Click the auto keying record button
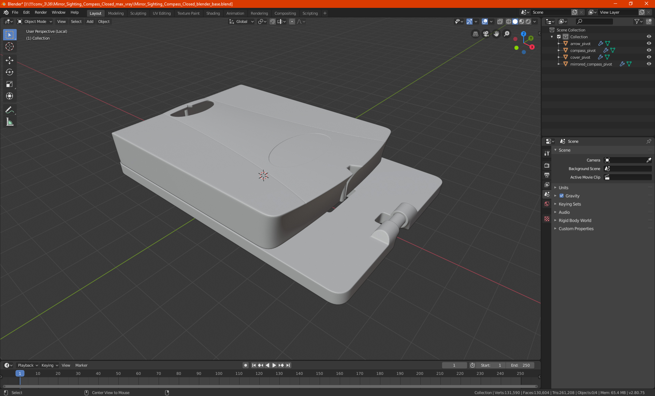655x396 pixels. [245, 365]
